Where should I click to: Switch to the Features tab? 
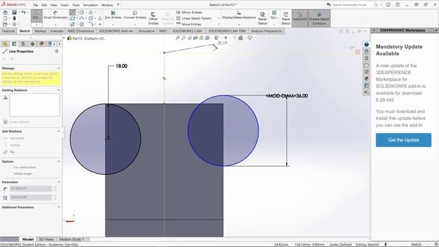[8, 31]
